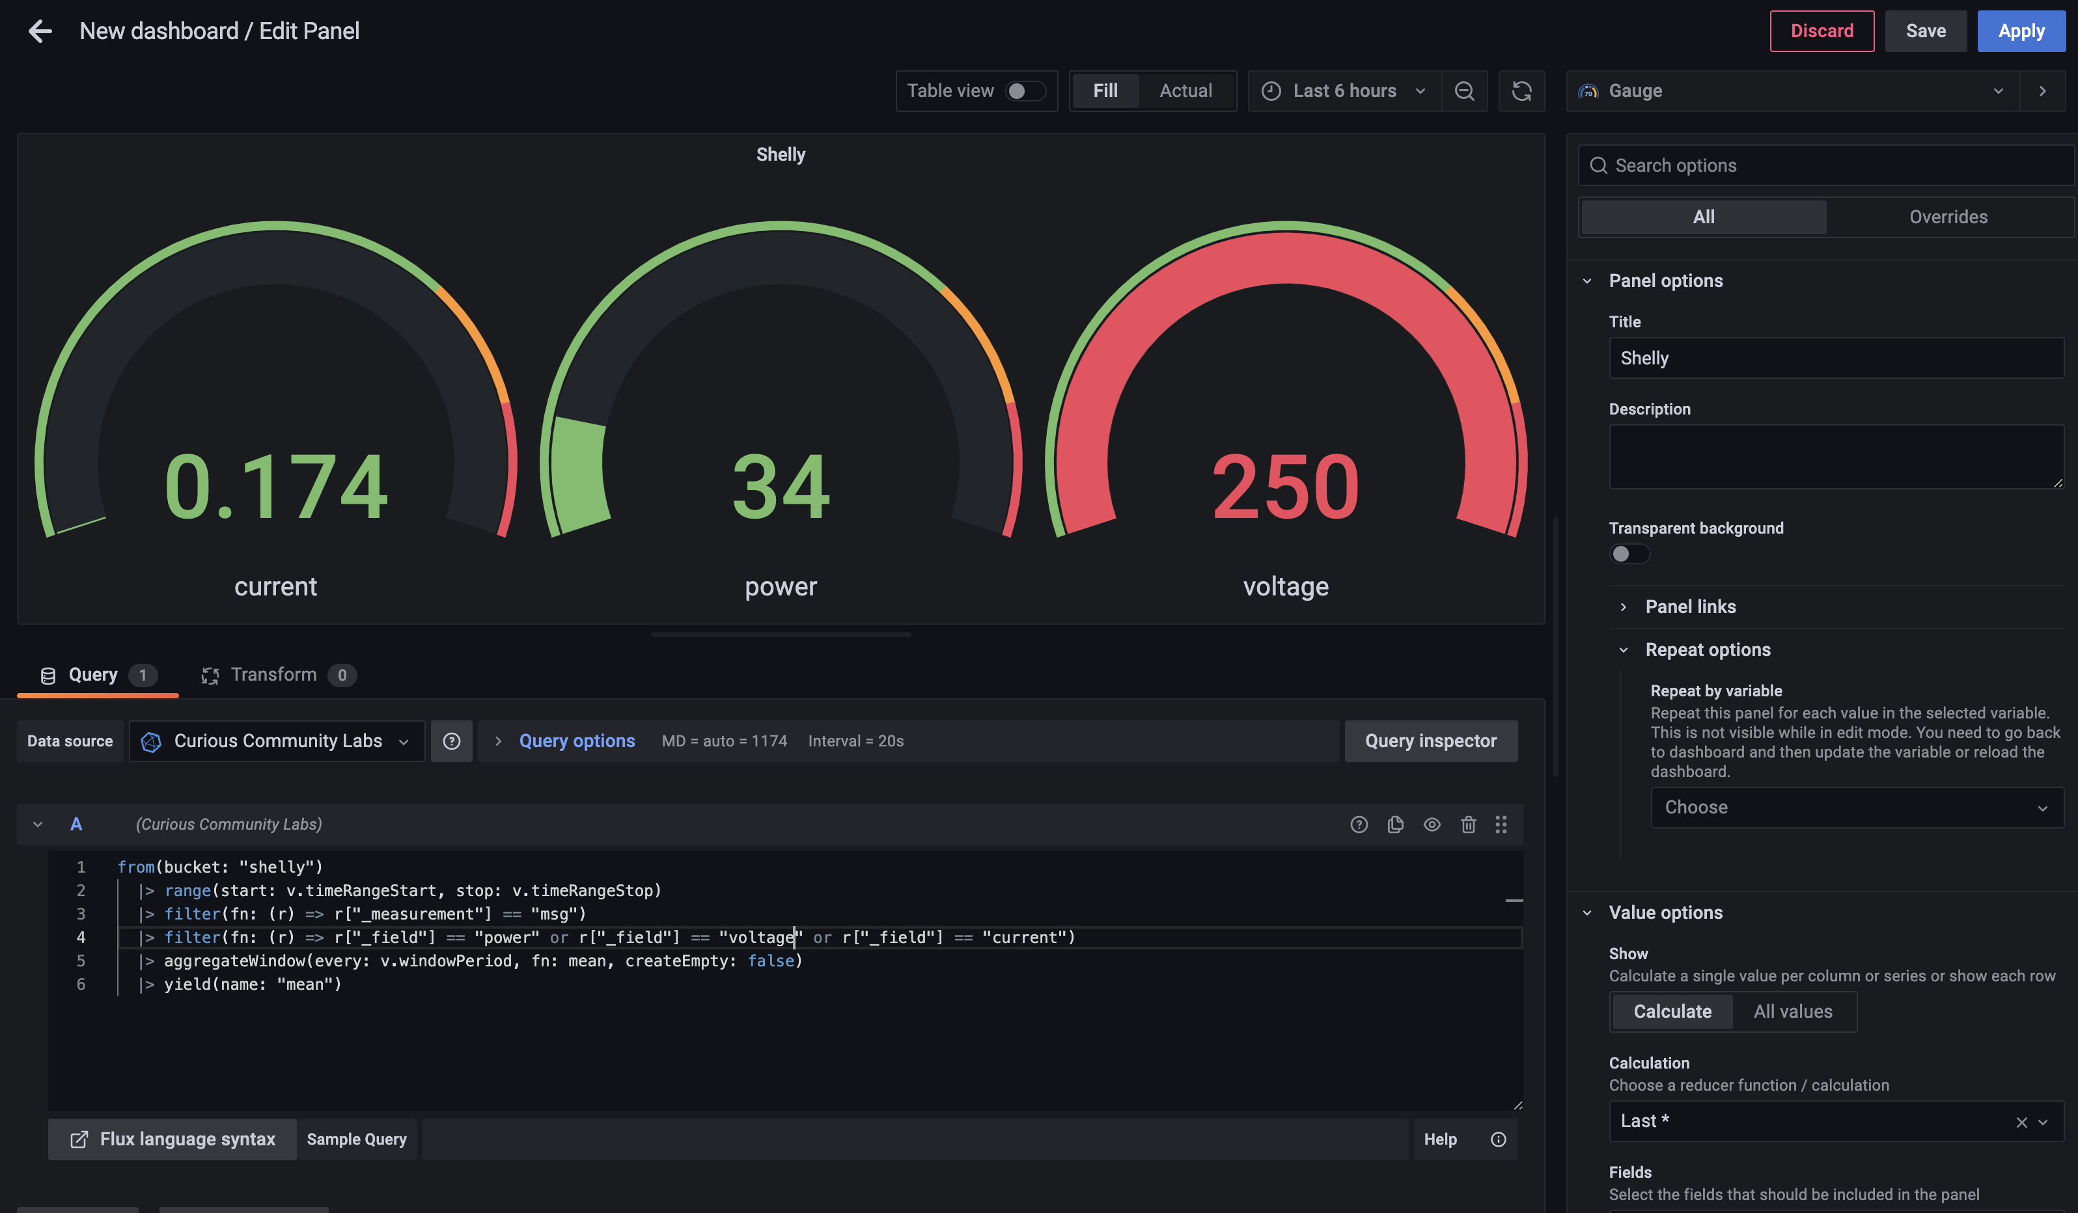Hide query A with the eye icon
The width and height of the screenshot is (2078, 1213).
[x=1432, y=824]
